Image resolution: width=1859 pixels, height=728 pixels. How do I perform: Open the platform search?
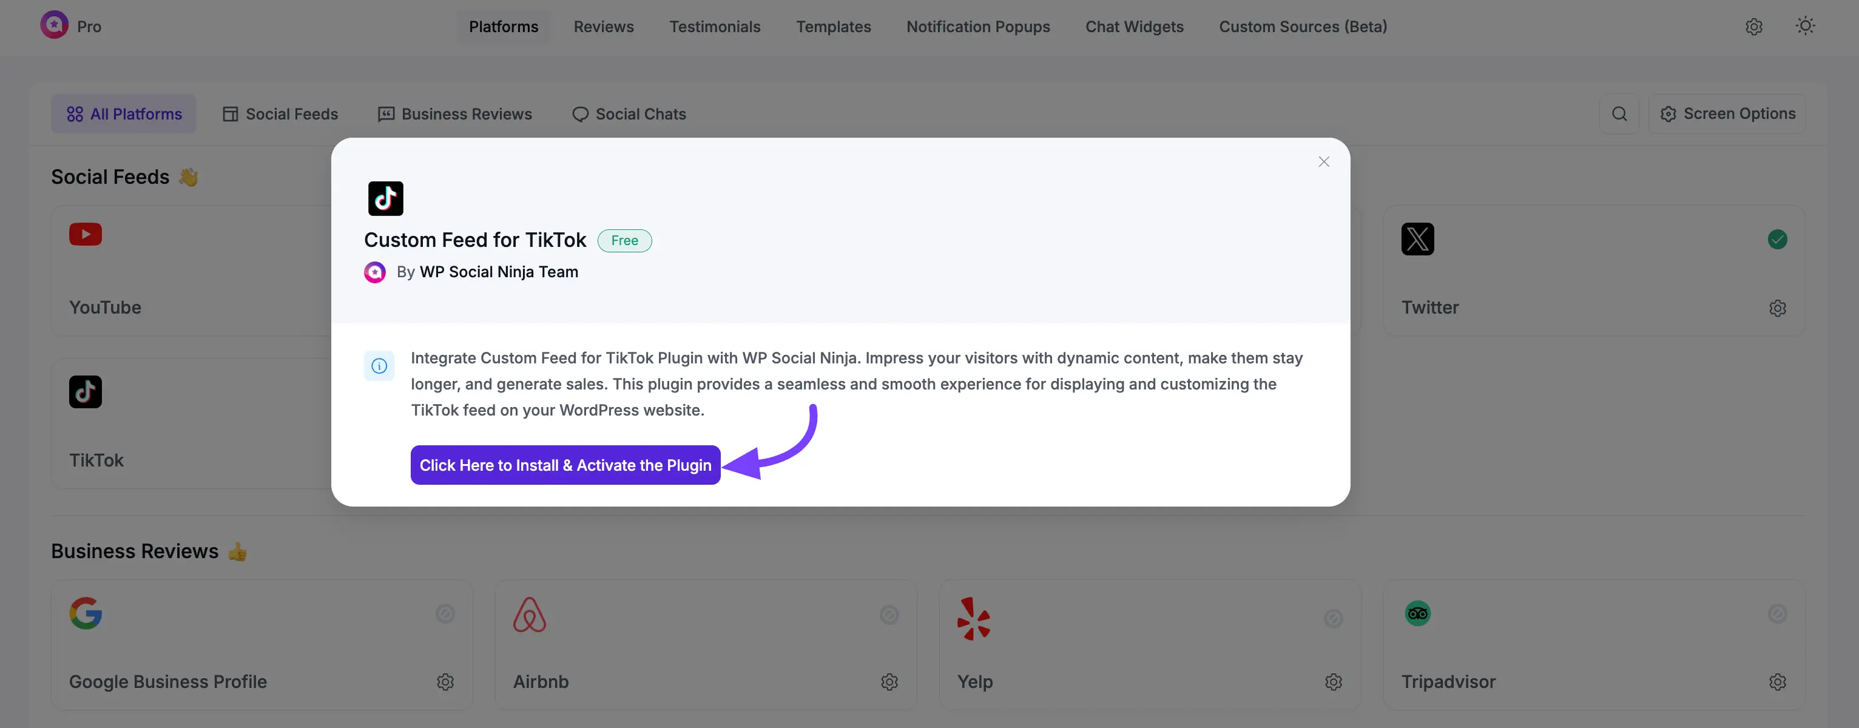tap(1620, 113)
